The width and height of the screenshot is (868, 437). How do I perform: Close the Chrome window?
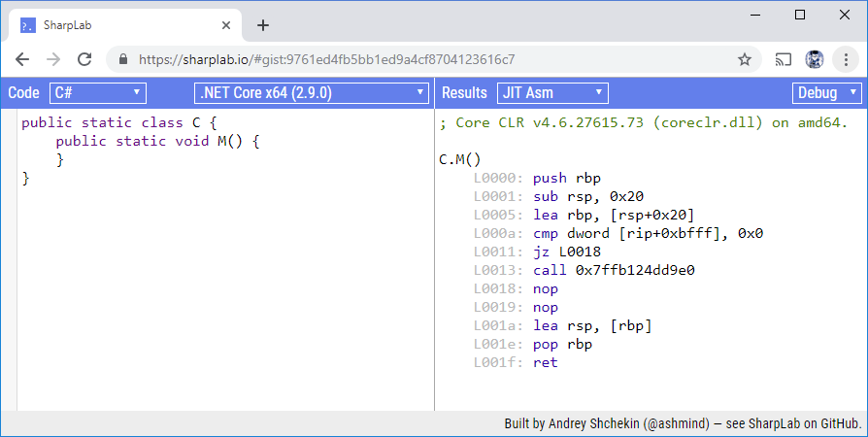[x=844, y=15]
